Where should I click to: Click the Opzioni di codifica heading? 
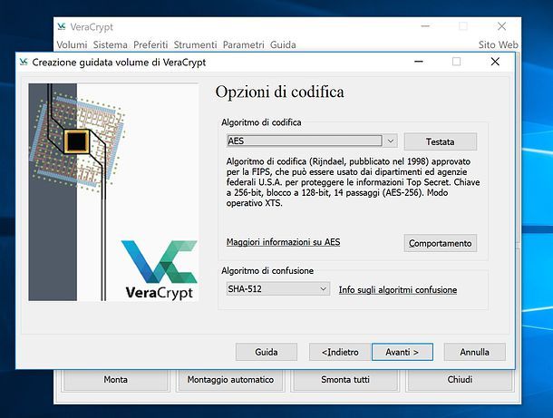(280, 92)
